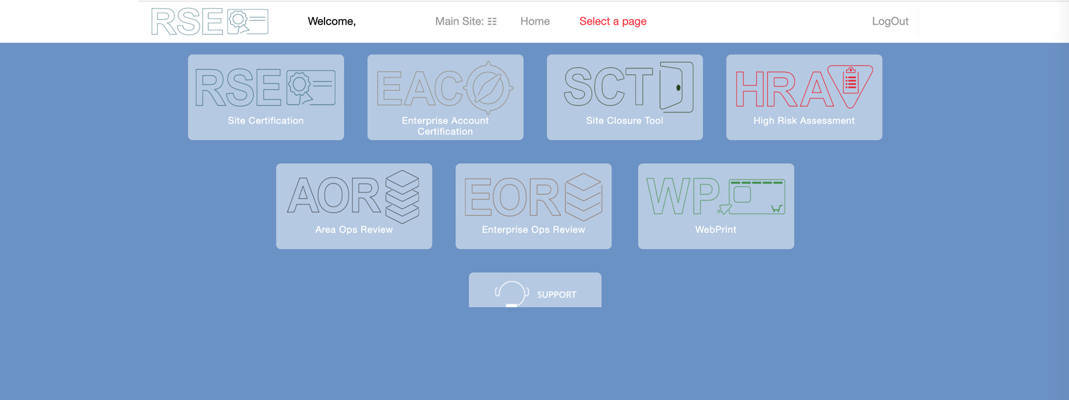Open the WebPrint label

(716, 230)
